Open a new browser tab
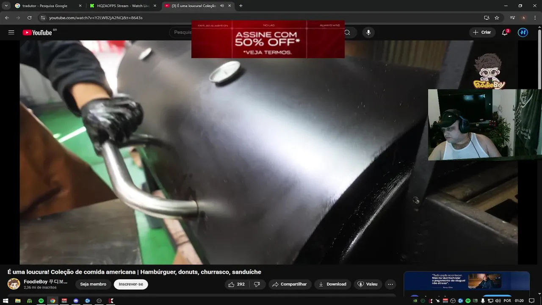This screenshot has width=542, height=305. click(241, 6)
